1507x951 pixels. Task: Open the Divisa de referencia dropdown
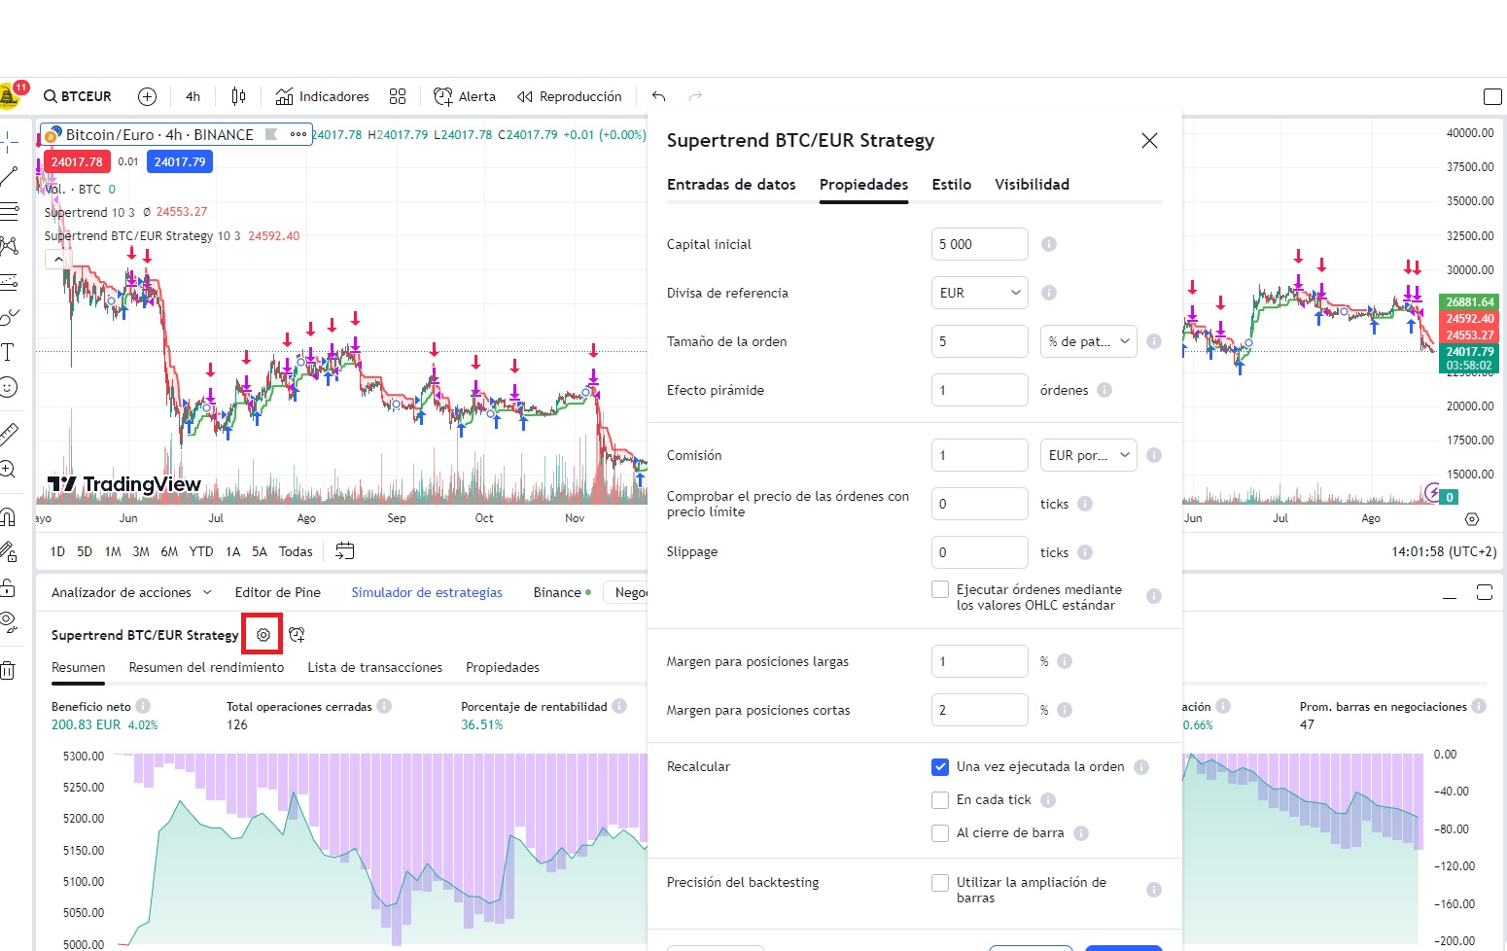(979, 292)
